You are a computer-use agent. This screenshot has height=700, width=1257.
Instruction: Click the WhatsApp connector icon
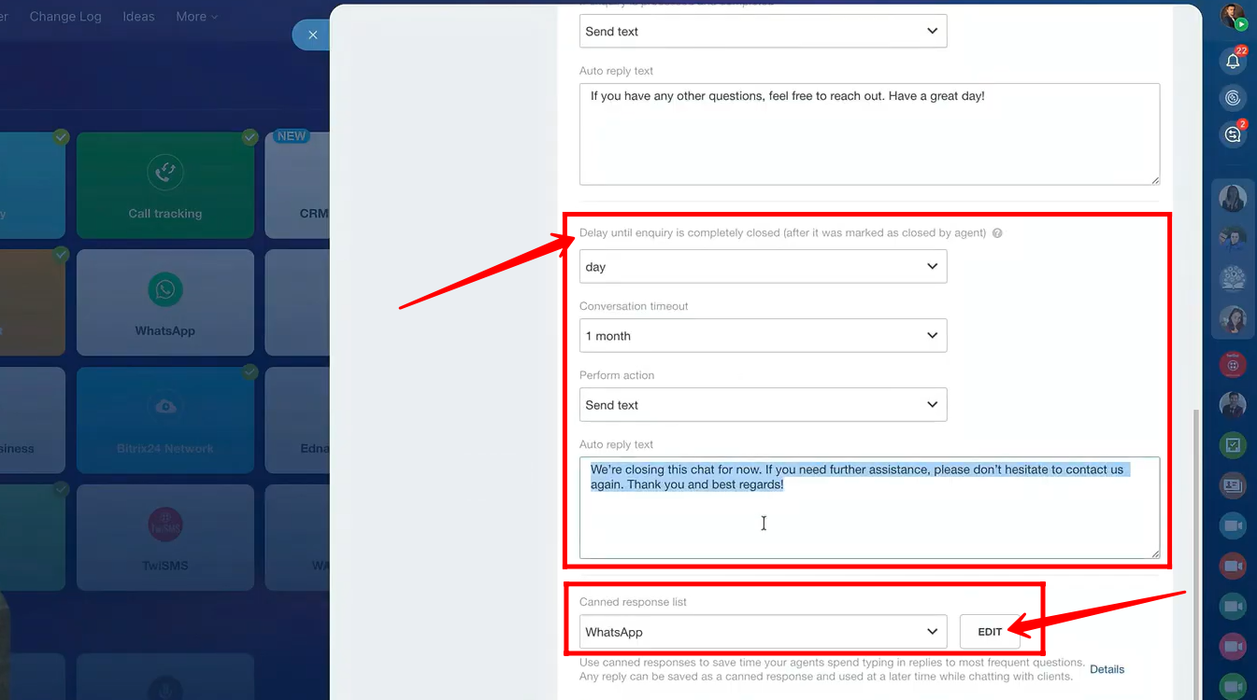click(165, 290)
